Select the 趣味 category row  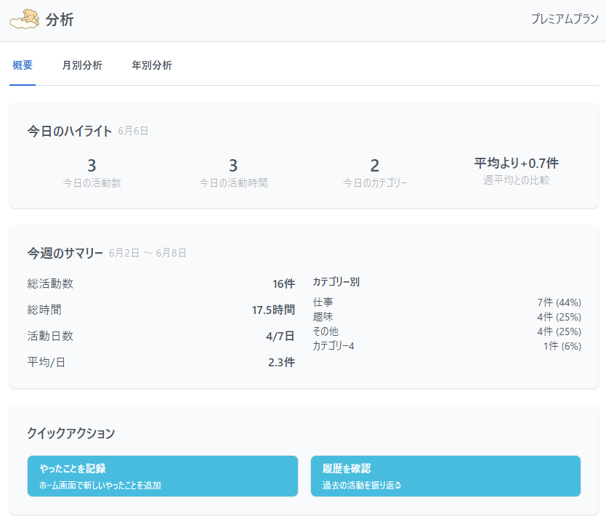446,317
